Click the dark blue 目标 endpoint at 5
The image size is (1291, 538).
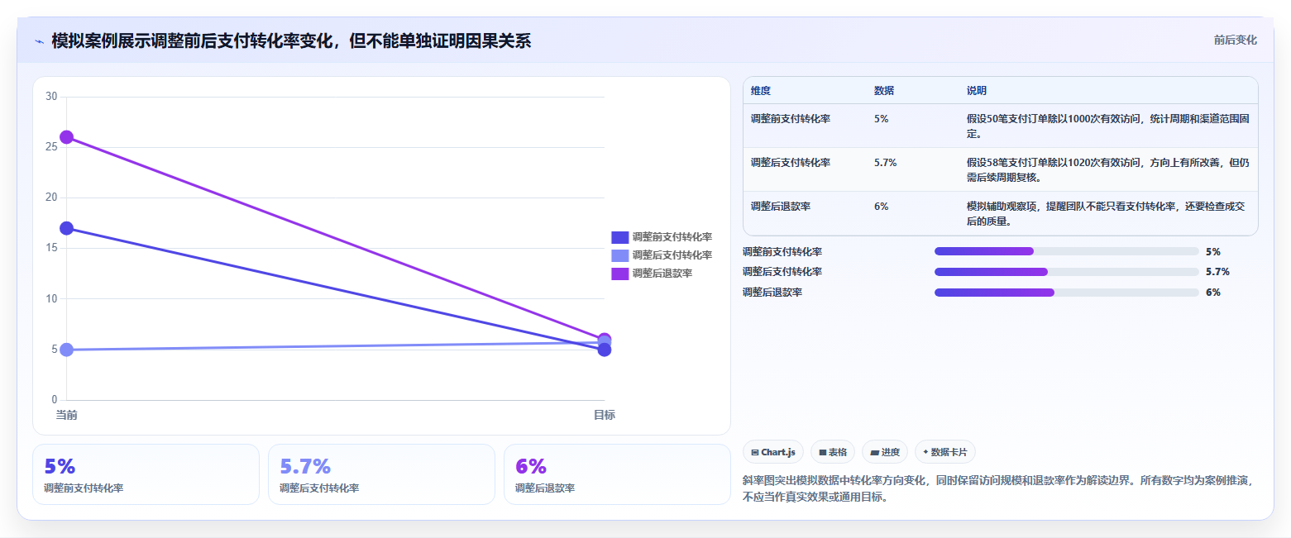coord(605,350)
